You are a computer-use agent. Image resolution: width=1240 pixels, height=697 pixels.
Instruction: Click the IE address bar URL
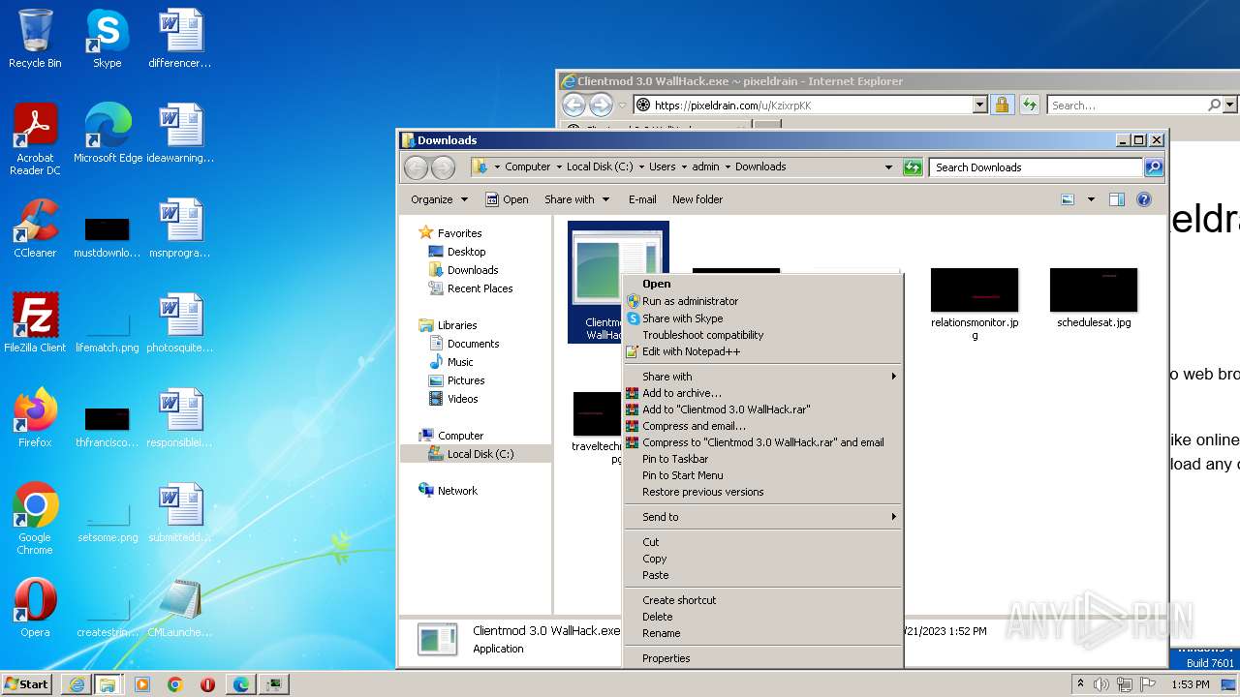pos(732,106)
